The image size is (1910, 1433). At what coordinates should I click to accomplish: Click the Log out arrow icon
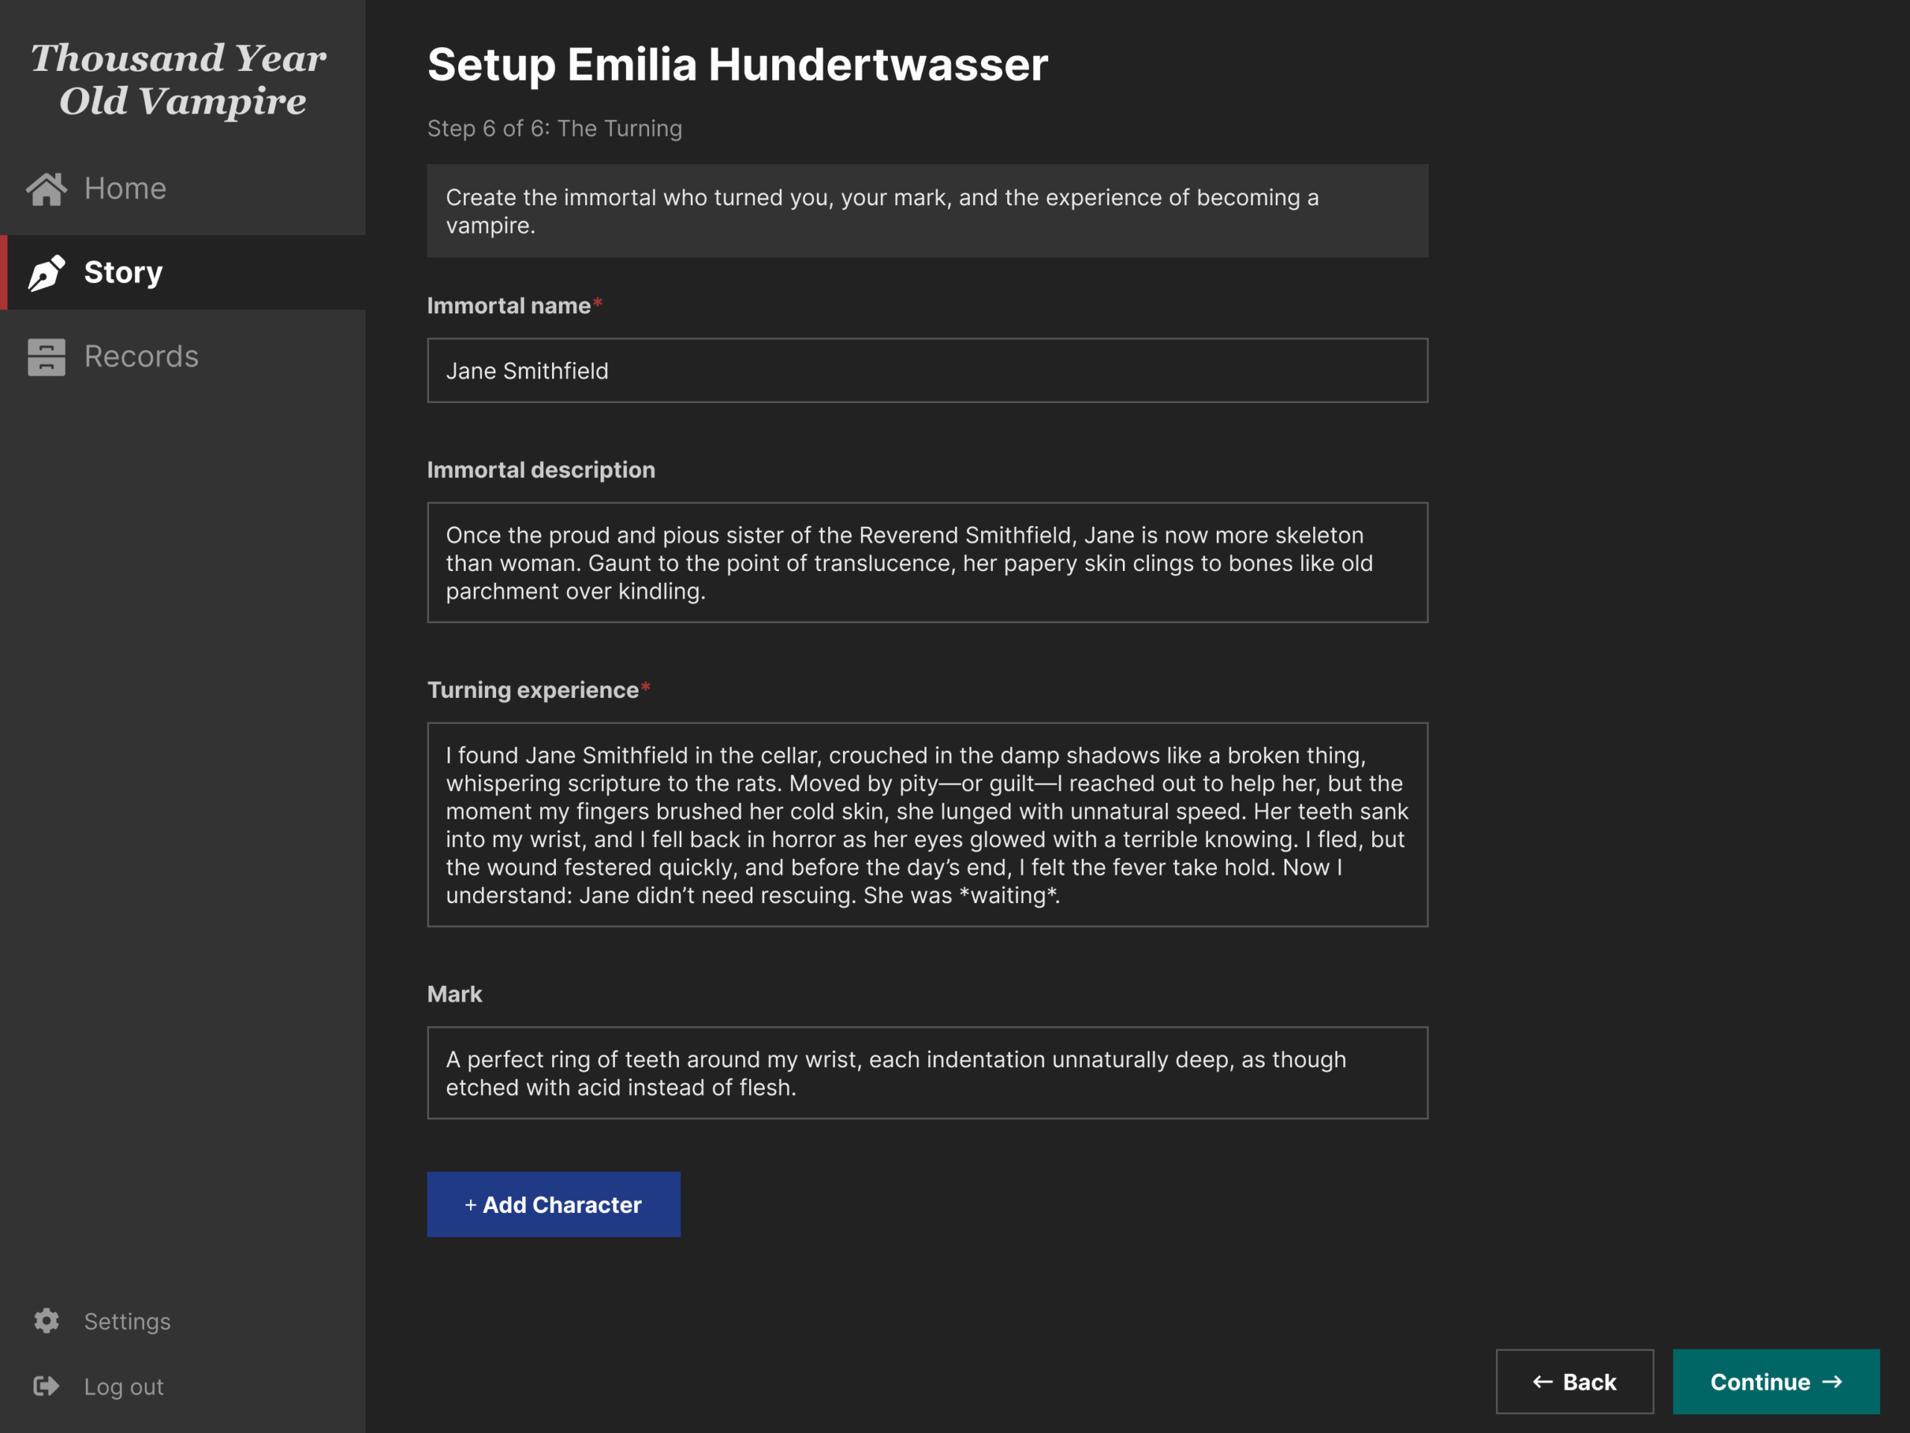[x=46, y=1387]
